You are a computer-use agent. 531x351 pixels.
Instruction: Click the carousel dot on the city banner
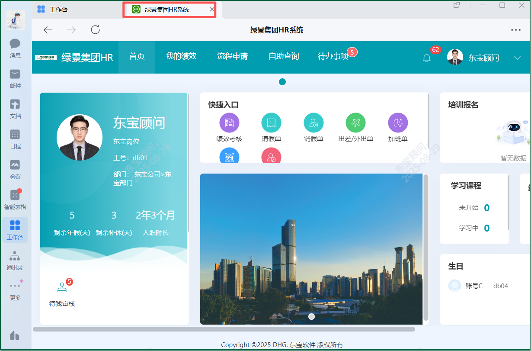tap(311, 317)
